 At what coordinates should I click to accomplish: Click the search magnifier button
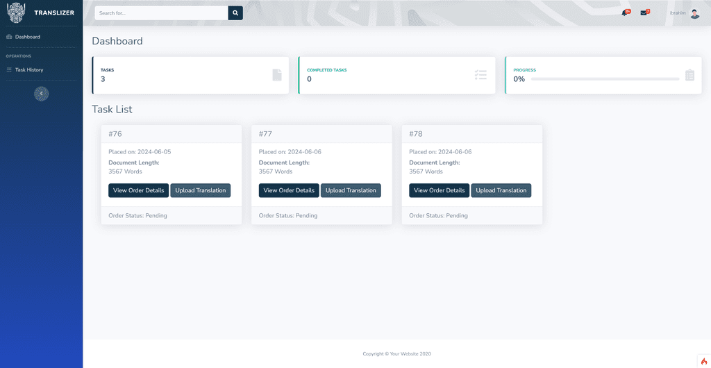point(235,13)
